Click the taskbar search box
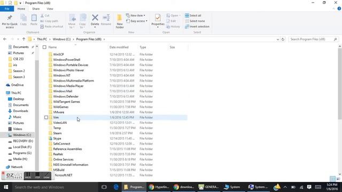This screenshot has height=192, width=342. pos(55,187)
